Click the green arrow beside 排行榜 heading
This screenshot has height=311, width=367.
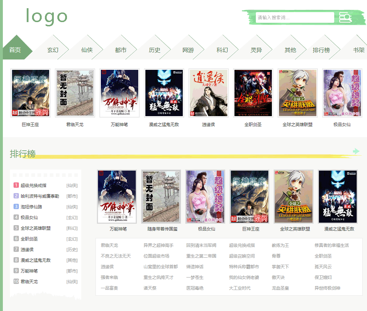pyautogui.click(x=356, y=151)
